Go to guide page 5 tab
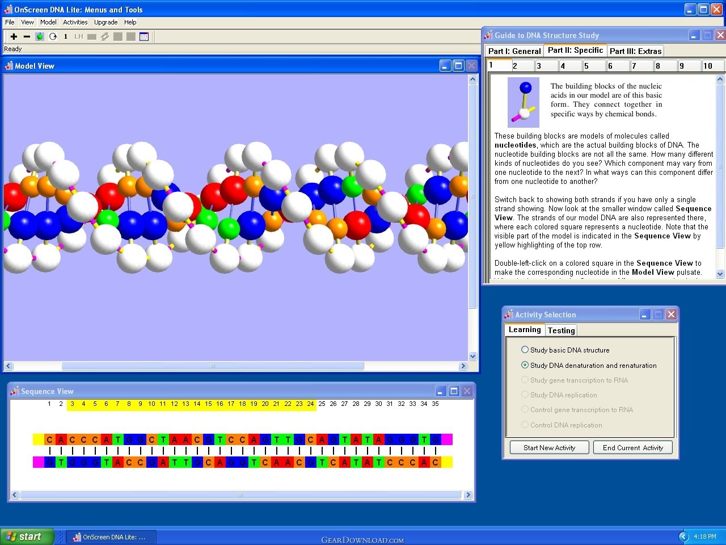 594,66
